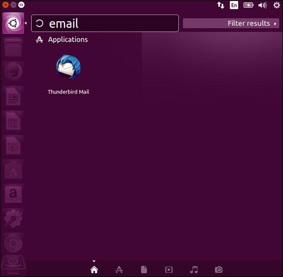Image resolution: width=283 pixels, height=277 pixels.
Task: Open Files manager from launcher
Action: click(x=13, y=47)
